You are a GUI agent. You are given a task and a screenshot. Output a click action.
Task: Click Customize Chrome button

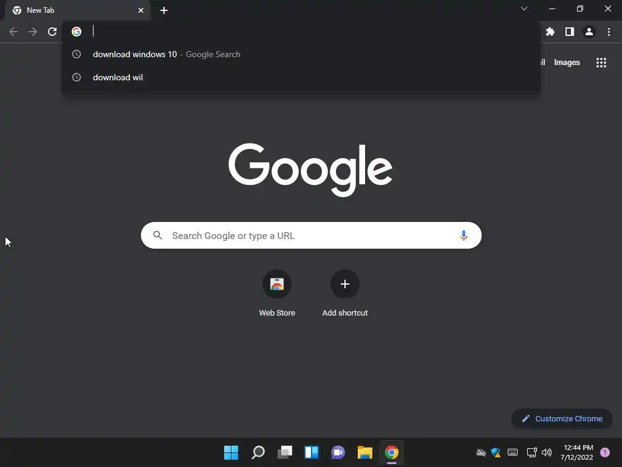pos(562,418)
